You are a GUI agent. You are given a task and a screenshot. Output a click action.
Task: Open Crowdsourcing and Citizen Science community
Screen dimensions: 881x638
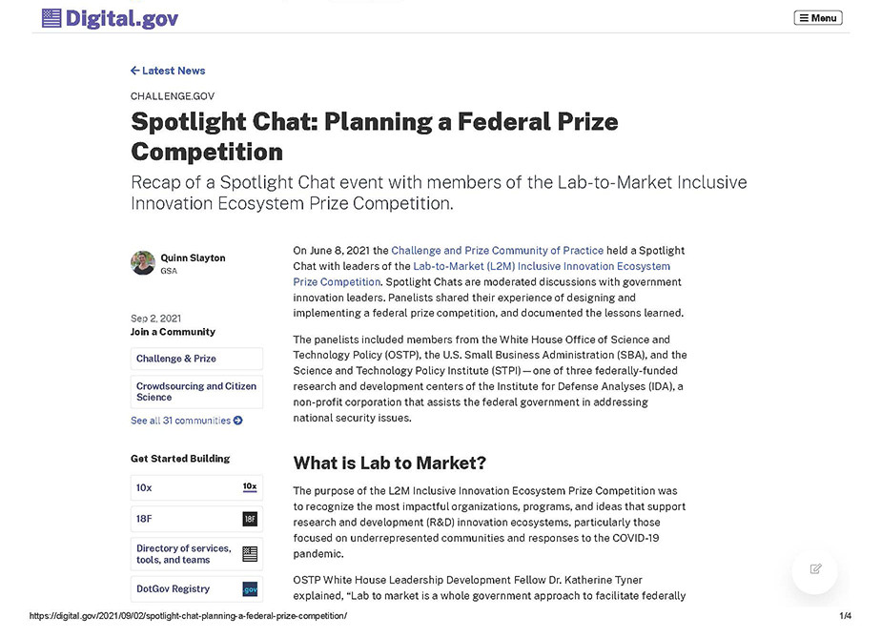click(196, 392)
